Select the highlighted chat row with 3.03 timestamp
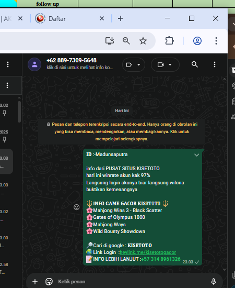Viewport: 235px width, 288px height. [x=6, y=161]
